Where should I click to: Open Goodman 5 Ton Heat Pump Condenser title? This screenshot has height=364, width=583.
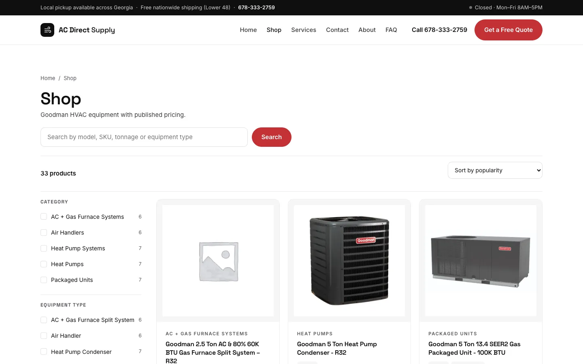(x=337, y=348)
